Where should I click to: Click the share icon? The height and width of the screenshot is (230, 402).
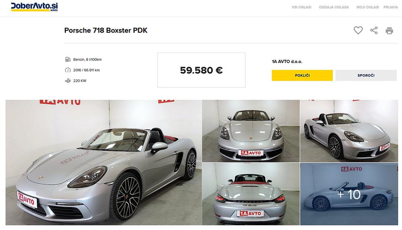(x=374, y=30)
